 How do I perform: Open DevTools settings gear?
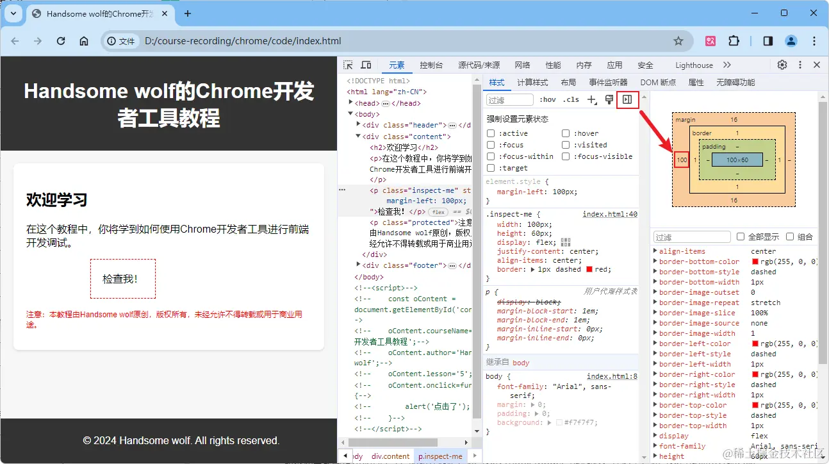[x=782, y=65]
